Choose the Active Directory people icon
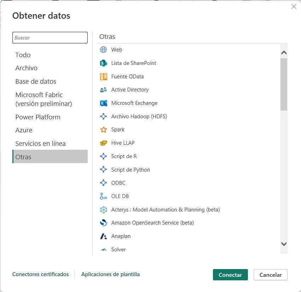The height and width of the screenshot is (292, 301). (103, 90)
